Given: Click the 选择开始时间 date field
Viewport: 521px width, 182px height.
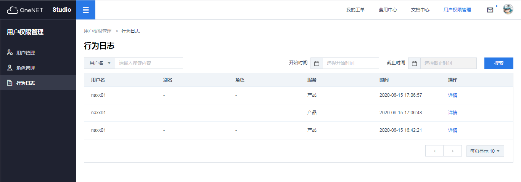Looking at the screenshot, I should (351, 63).
